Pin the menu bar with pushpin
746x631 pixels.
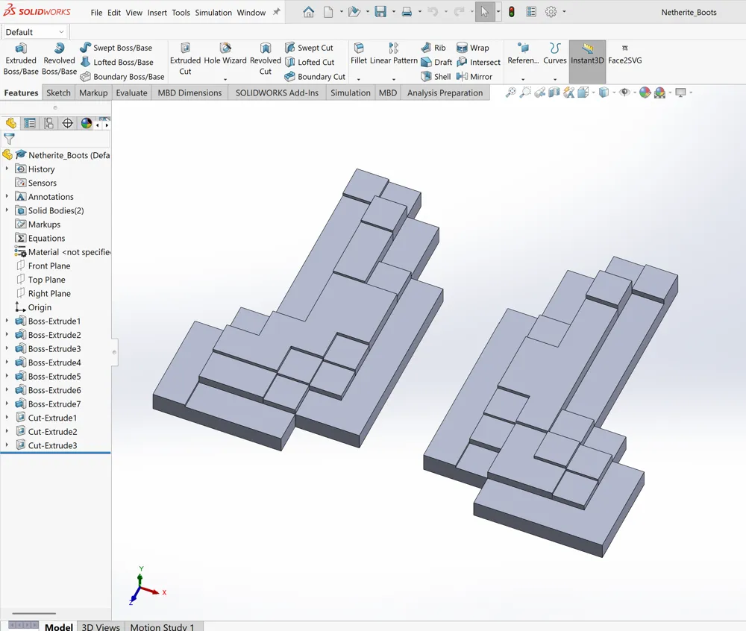click(x=277, y=12)
